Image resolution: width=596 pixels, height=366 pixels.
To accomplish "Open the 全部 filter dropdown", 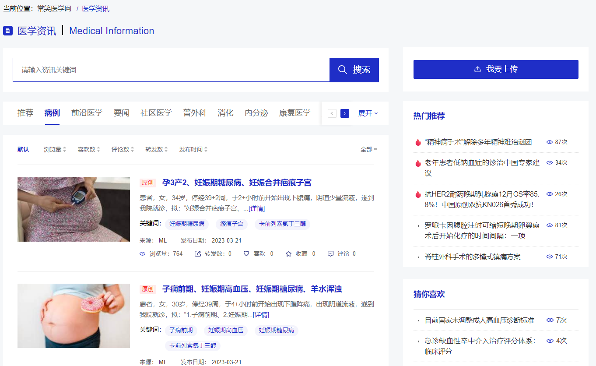I will pyautogui.click(x=368, y=149).
